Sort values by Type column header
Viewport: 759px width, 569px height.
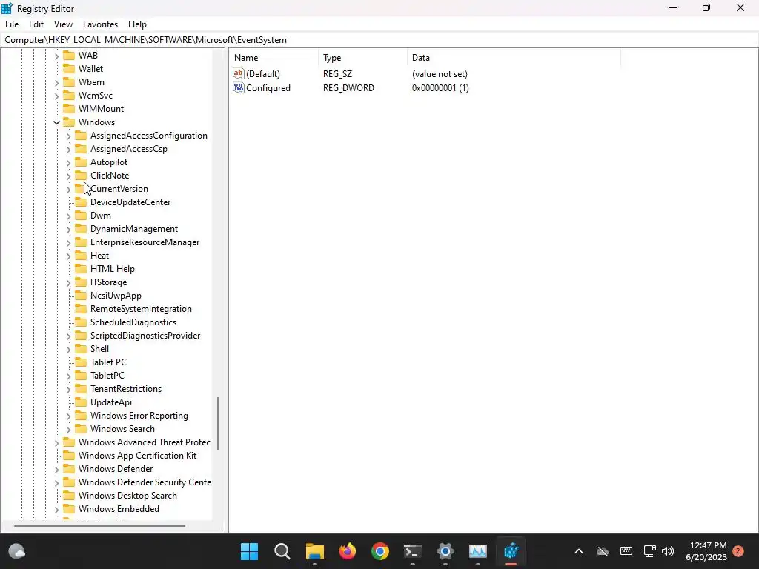(x=362, y=58)
